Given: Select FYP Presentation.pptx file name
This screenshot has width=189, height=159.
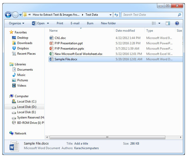Looking at the screenshot, I should coord(69,48).
